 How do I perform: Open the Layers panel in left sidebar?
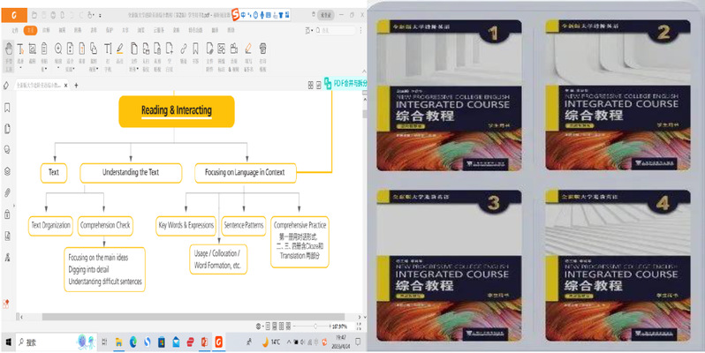(7, 171)
